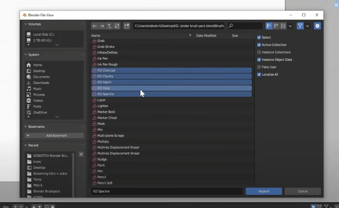Image resolution: width=339 pixels, height=208 pixels.
Task: Select the Pencil Soft brush
Action: tap(172, 183)
